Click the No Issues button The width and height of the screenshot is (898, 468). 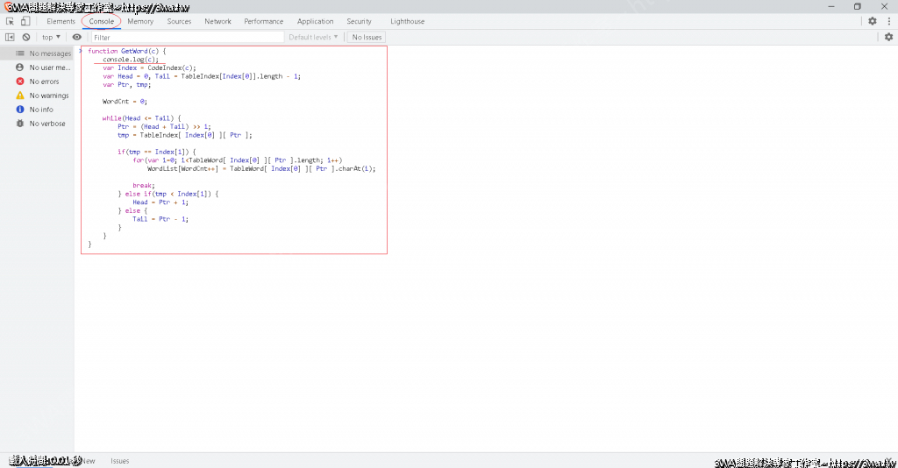point(367,37)
